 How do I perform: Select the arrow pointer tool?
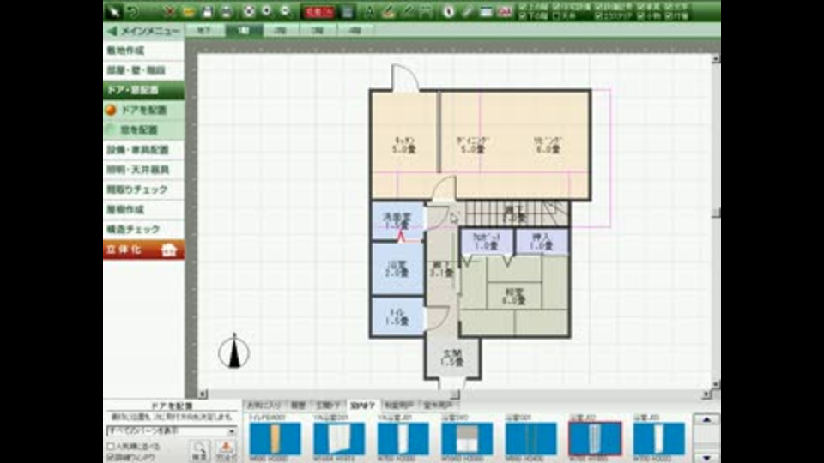point(112,11)
